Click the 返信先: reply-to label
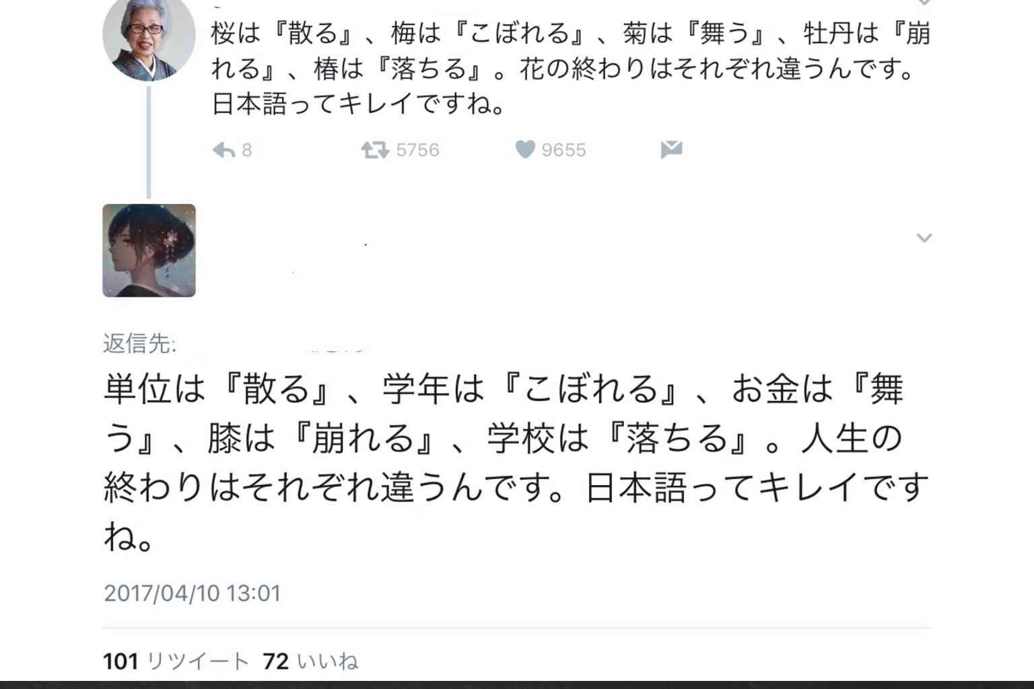Image resolution: width=1034 pixels, height=689 pixels. (139, 344)
